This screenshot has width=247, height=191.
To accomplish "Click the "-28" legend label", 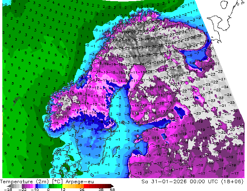I will [x=8, y=189].
